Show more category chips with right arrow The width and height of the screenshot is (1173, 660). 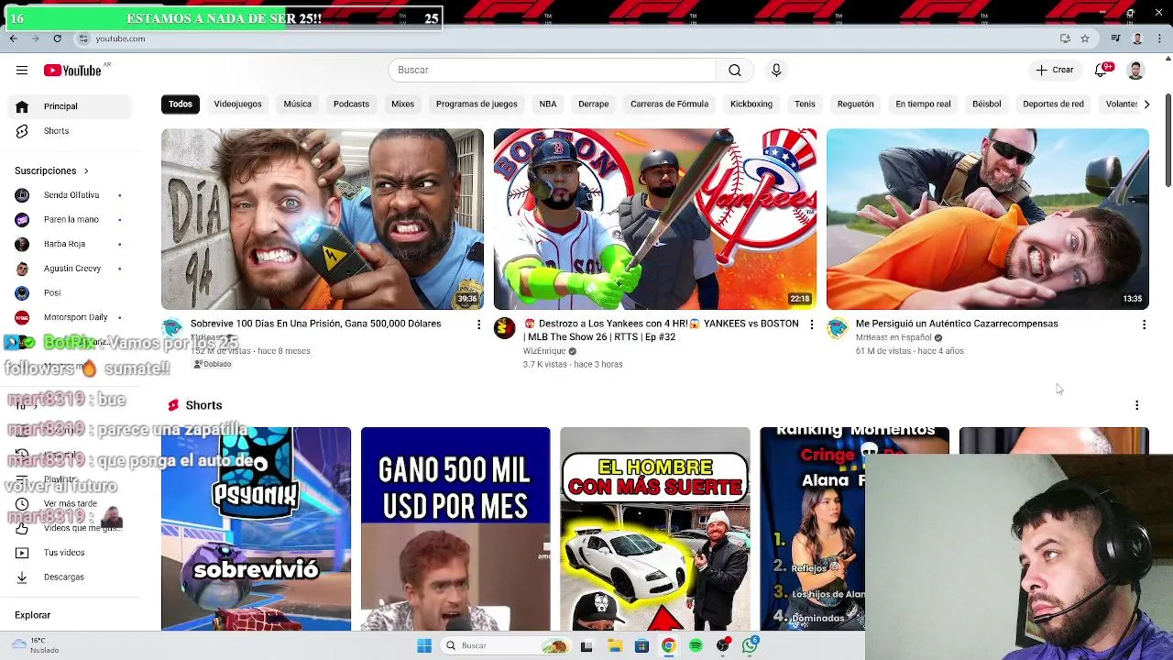[1146, 104]
